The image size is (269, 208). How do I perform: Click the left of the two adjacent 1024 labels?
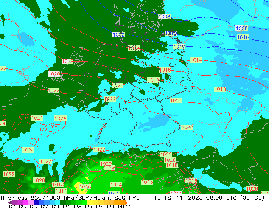(37, 118)
